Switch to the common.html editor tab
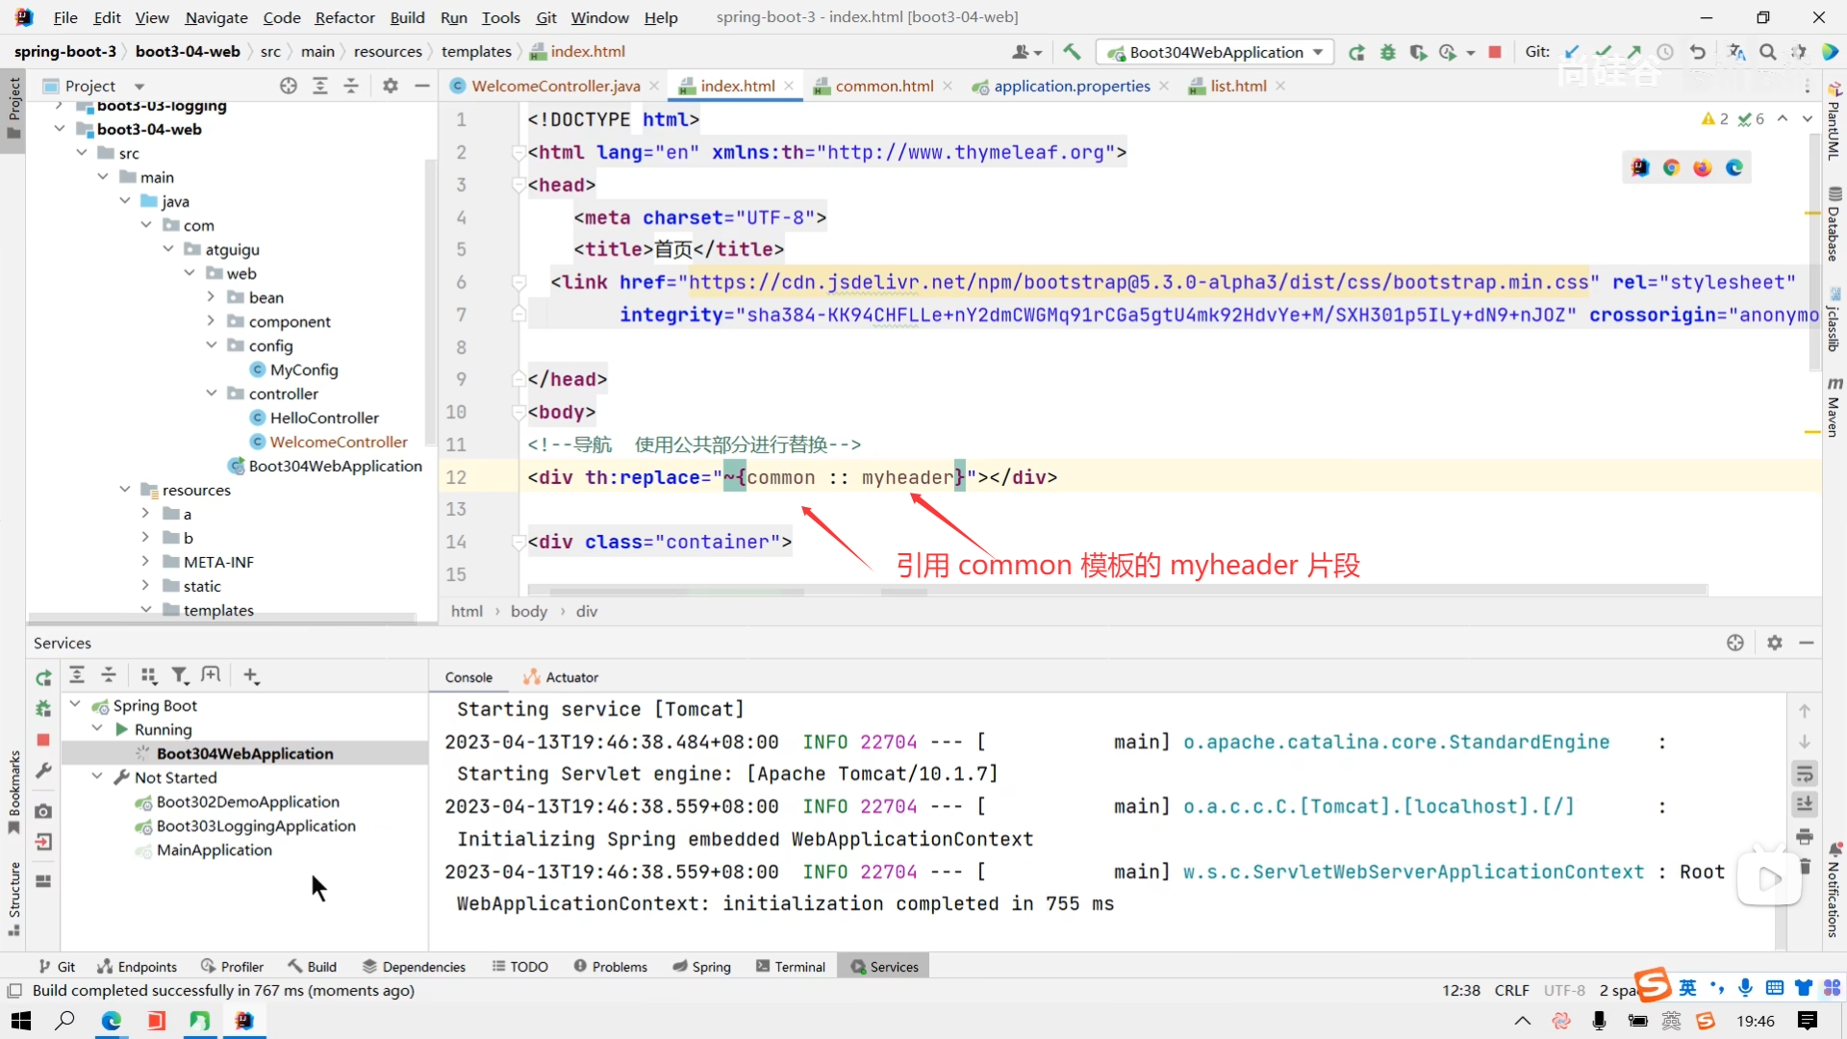The height and width of the screenshot is (1039, 1847). tap(883, 86)
